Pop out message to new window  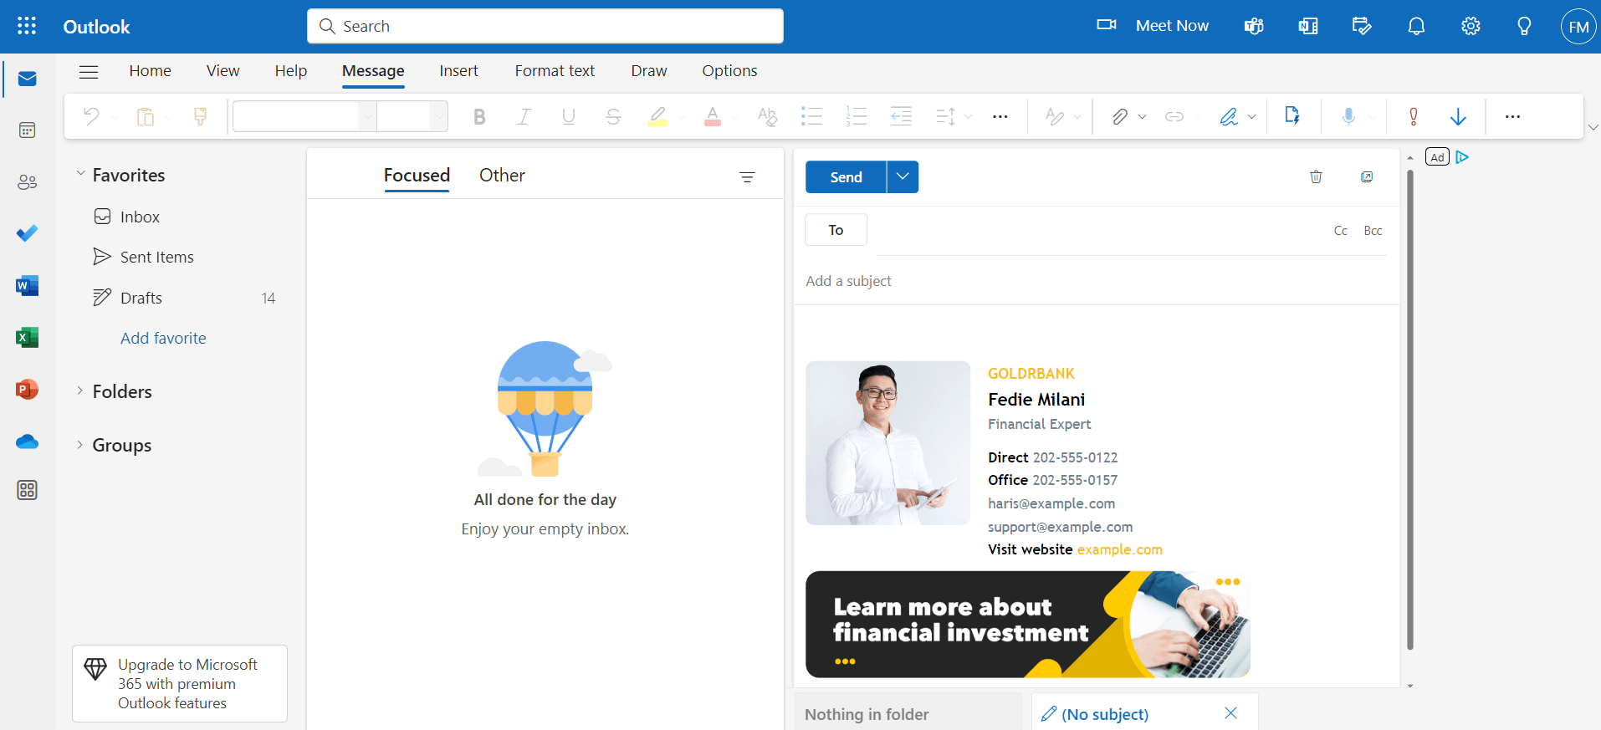pyautogui.click(x=1367, y=176)
